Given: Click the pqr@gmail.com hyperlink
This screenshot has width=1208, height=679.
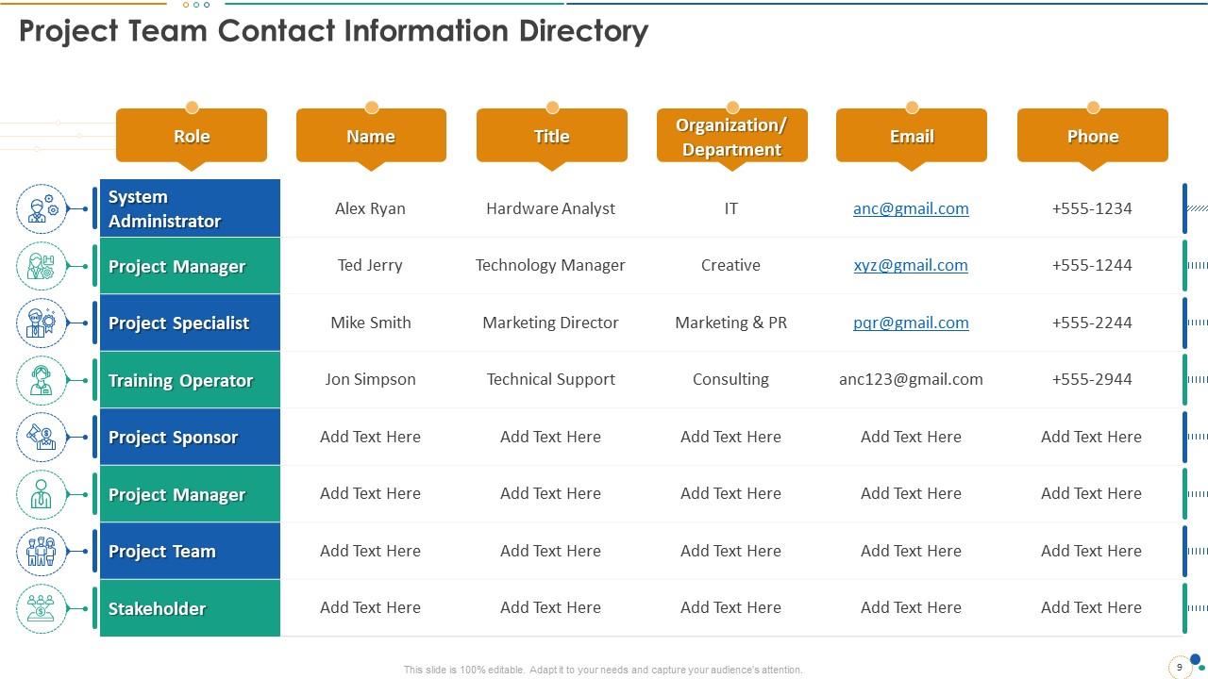Looking at the screenshot, I should click(911, 323).
